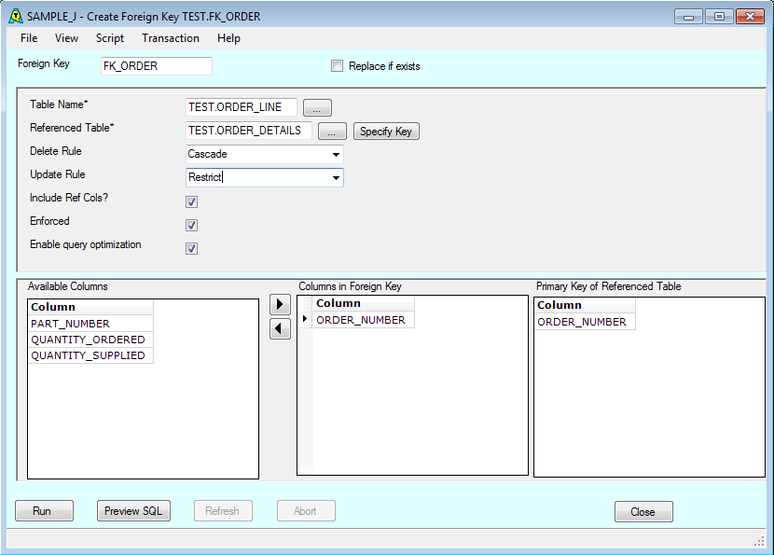Click the Table Name input field
Viewport: 774px width, 555px height.
(x=242, y=107)
